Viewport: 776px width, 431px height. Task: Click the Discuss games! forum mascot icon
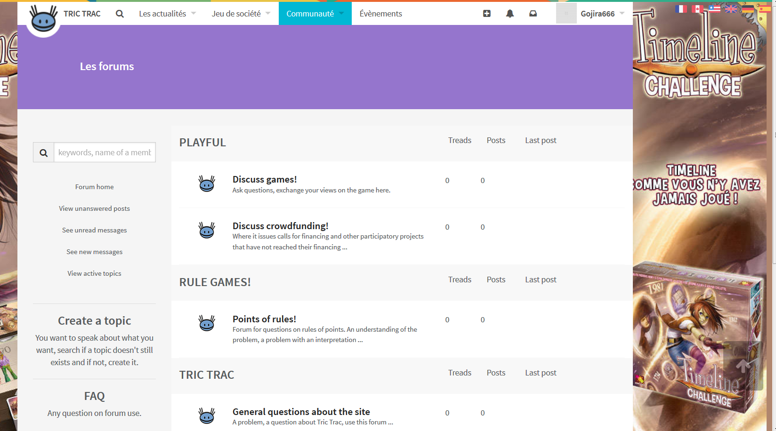207,184
